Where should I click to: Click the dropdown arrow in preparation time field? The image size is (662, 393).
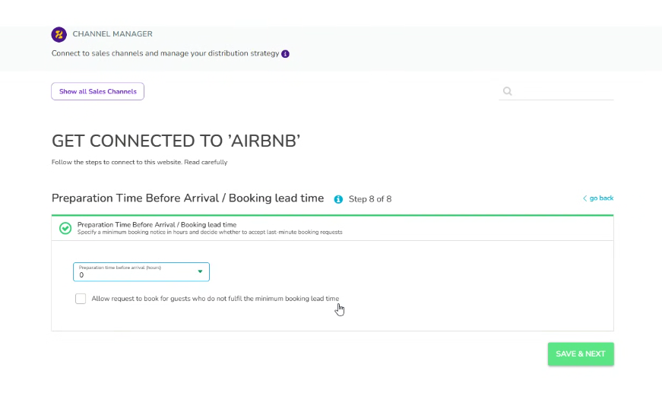coord(200,271)
